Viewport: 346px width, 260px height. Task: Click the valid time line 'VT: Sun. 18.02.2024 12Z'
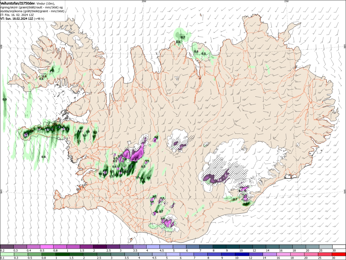pos(17,19)
